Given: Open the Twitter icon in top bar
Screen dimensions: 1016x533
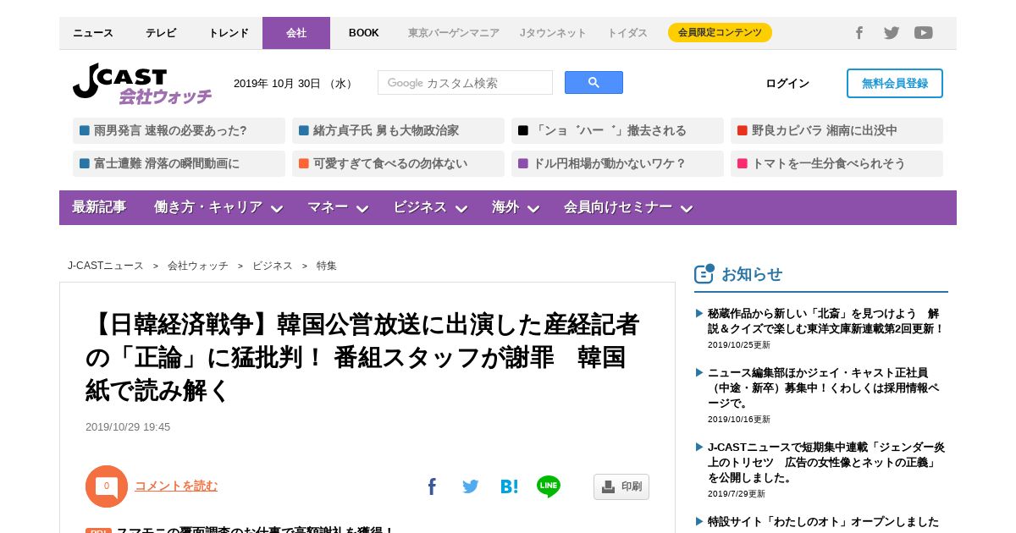Looking at the screenshot, I should (x=892, y=33).
